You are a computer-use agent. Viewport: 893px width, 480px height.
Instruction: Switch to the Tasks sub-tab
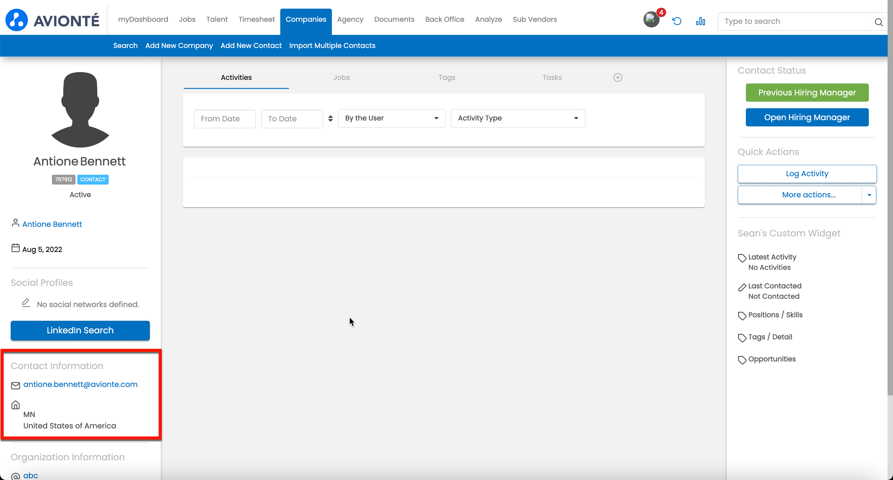tap(552, 77)
